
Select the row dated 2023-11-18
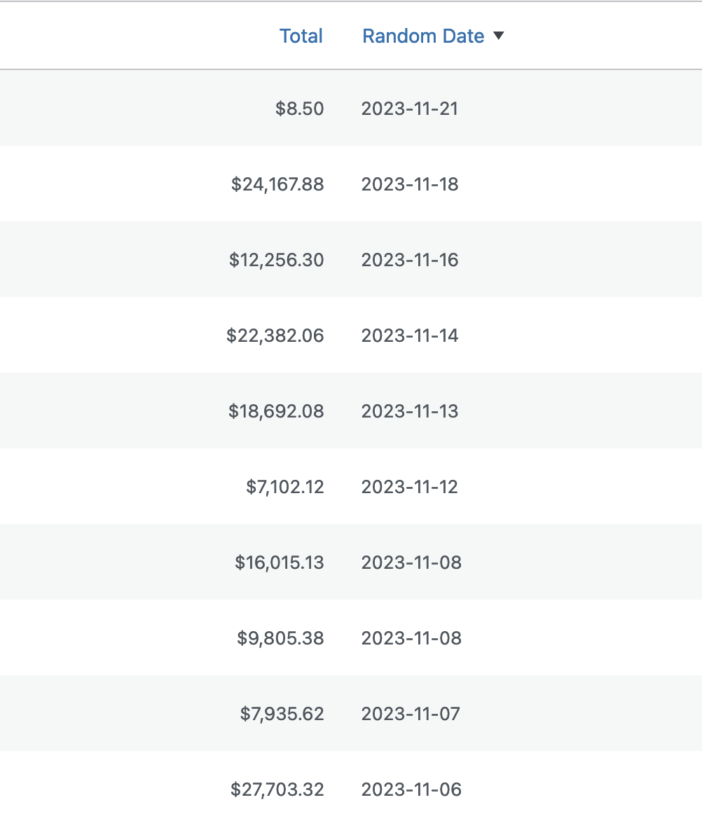pos(410,184)
